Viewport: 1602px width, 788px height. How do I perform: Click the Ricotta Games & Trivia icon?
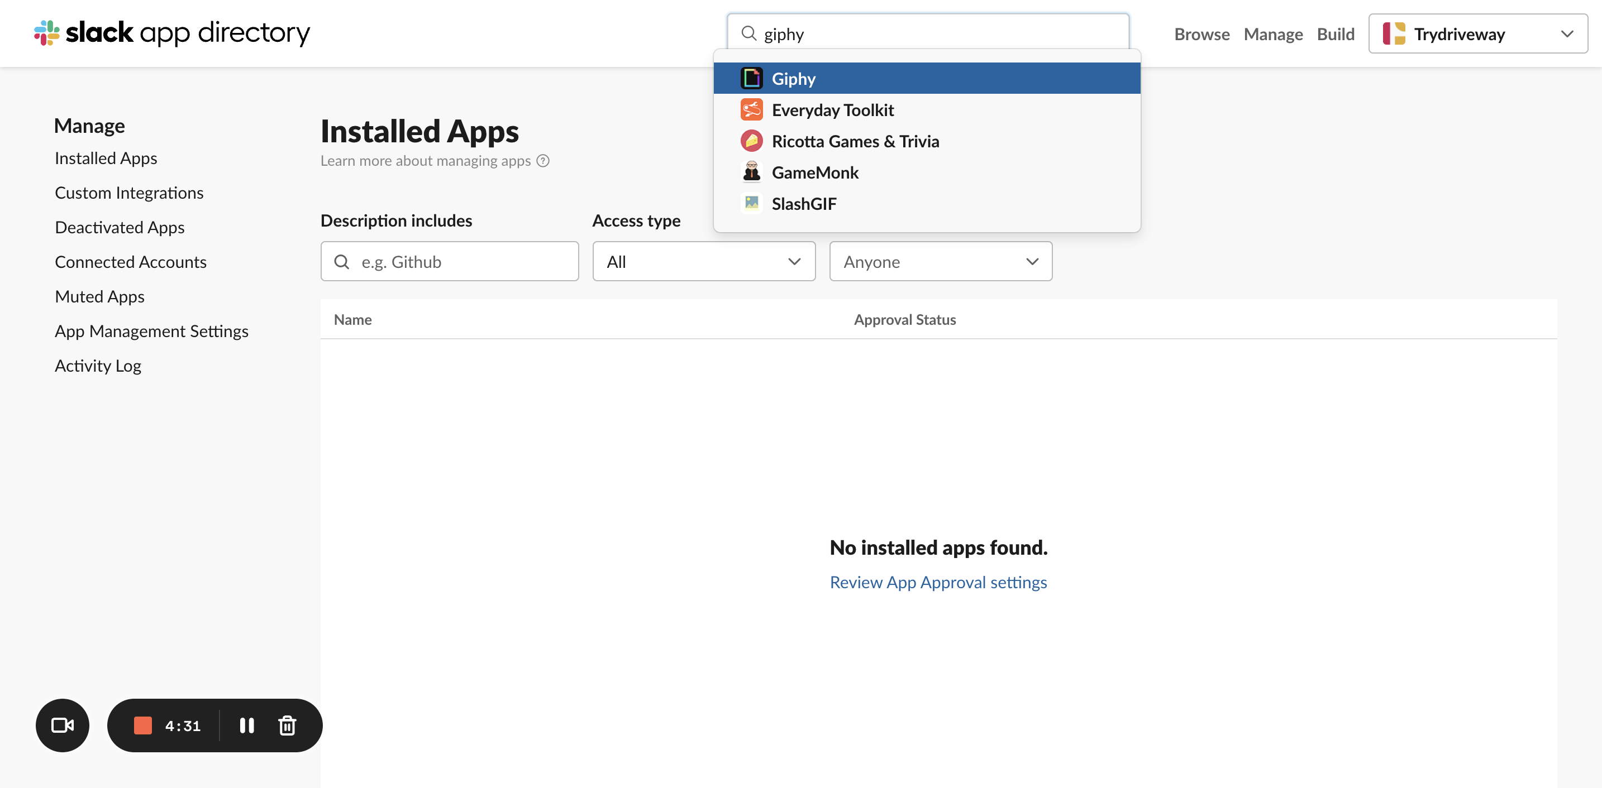(x=751, y=141)
